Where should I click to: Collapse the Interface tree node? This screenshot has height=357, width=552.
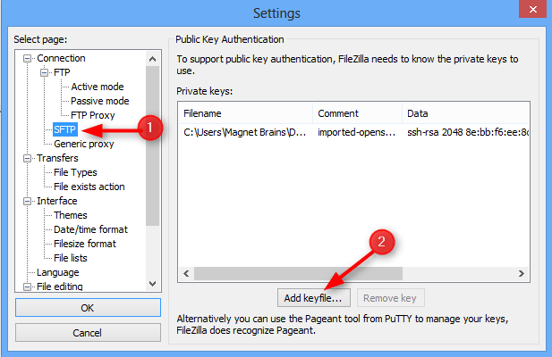point(27,201)
